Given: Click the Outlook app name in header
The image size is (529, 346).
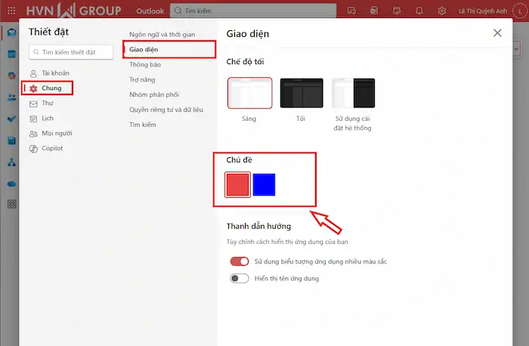Looking at the screenshot, I should pyautogui.click(x=150, y=11).
